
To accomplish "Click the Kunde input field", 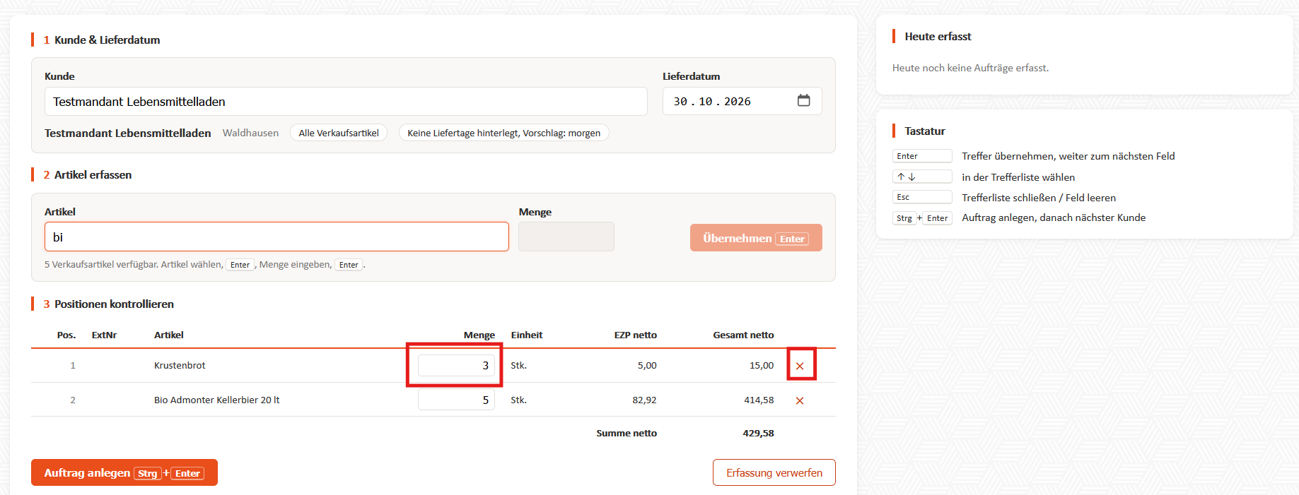I will (346, 102).
